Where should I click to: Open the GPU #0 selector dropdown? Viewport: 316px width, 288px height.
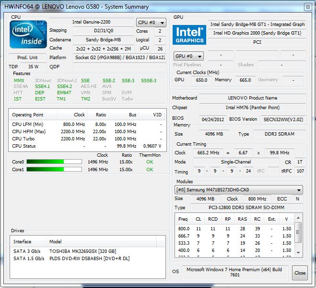(188, 56)
